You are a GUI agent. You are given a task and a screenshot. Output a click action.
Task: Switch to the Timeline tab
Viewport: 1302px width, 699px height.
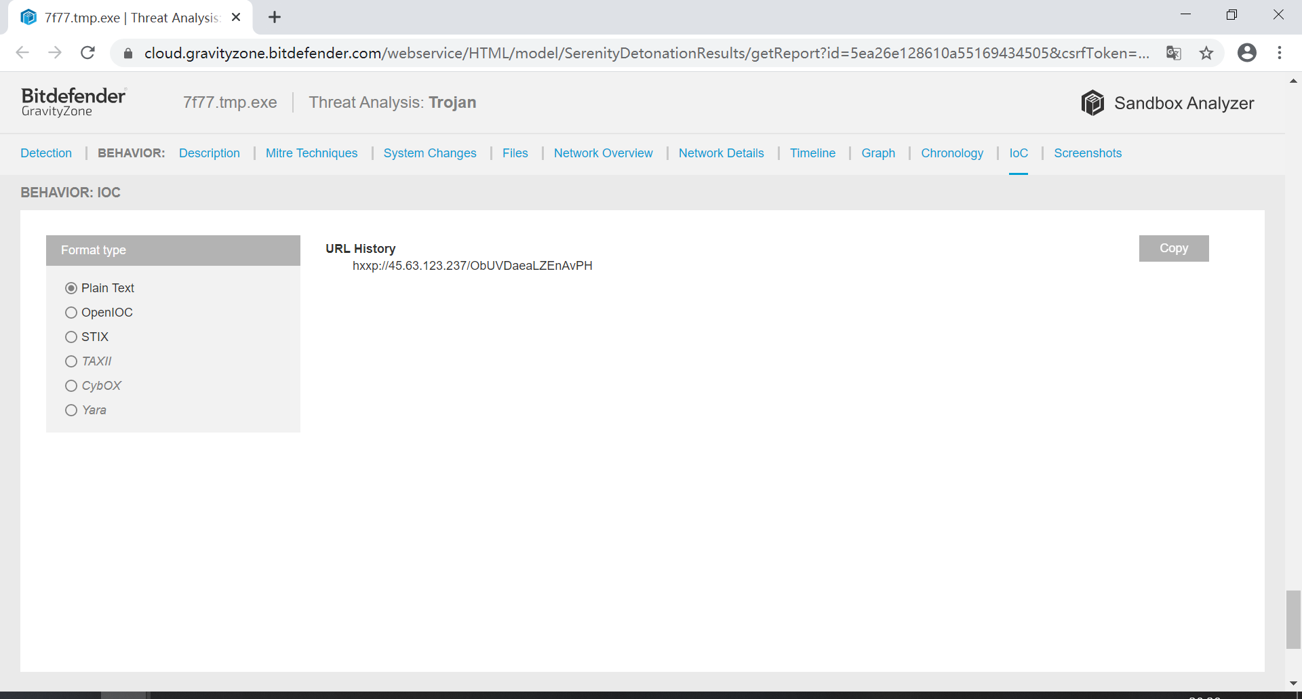click(x=812, y=153)
